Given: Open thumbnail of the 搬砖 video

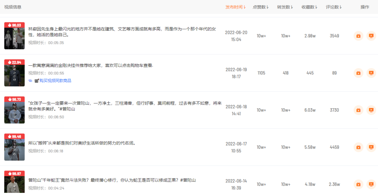Looking at the screenshot, I should coord(14,147).
